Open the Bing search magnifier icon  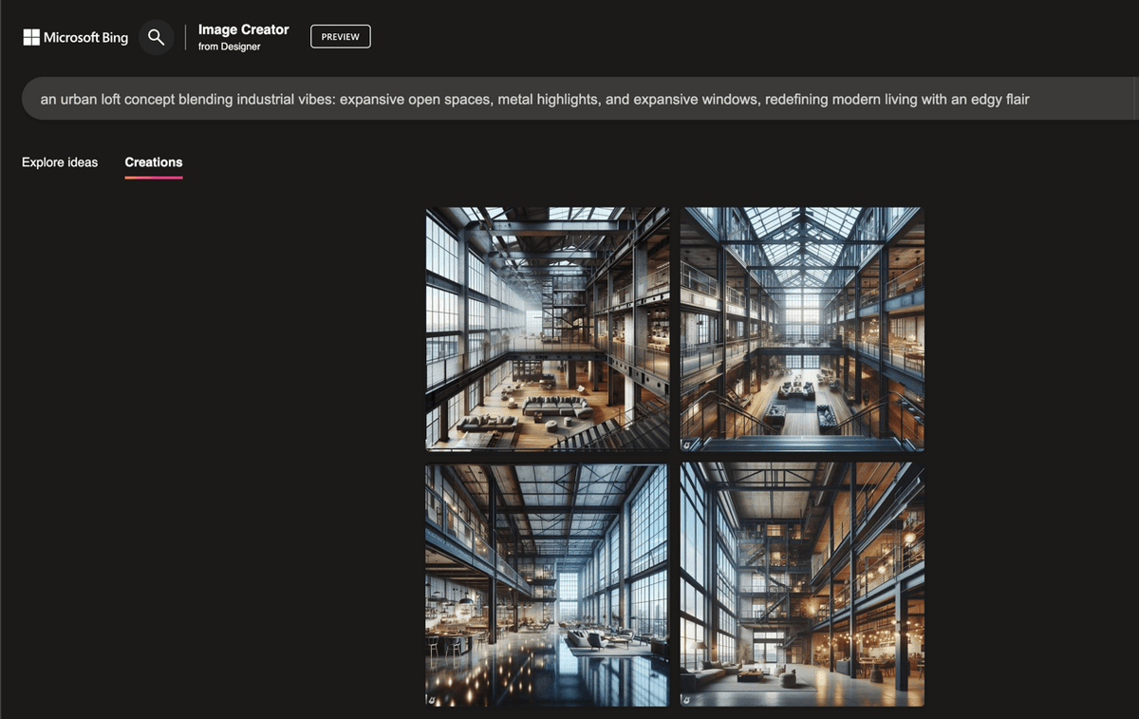point(157,37)
